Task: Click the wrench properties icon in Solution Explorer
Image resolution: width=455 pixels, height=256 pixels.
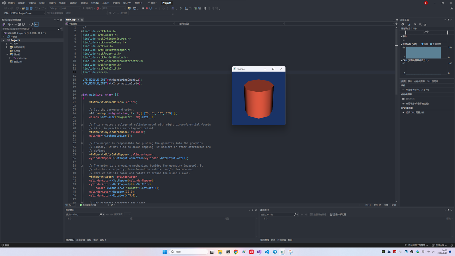Action: coord(32,24)
